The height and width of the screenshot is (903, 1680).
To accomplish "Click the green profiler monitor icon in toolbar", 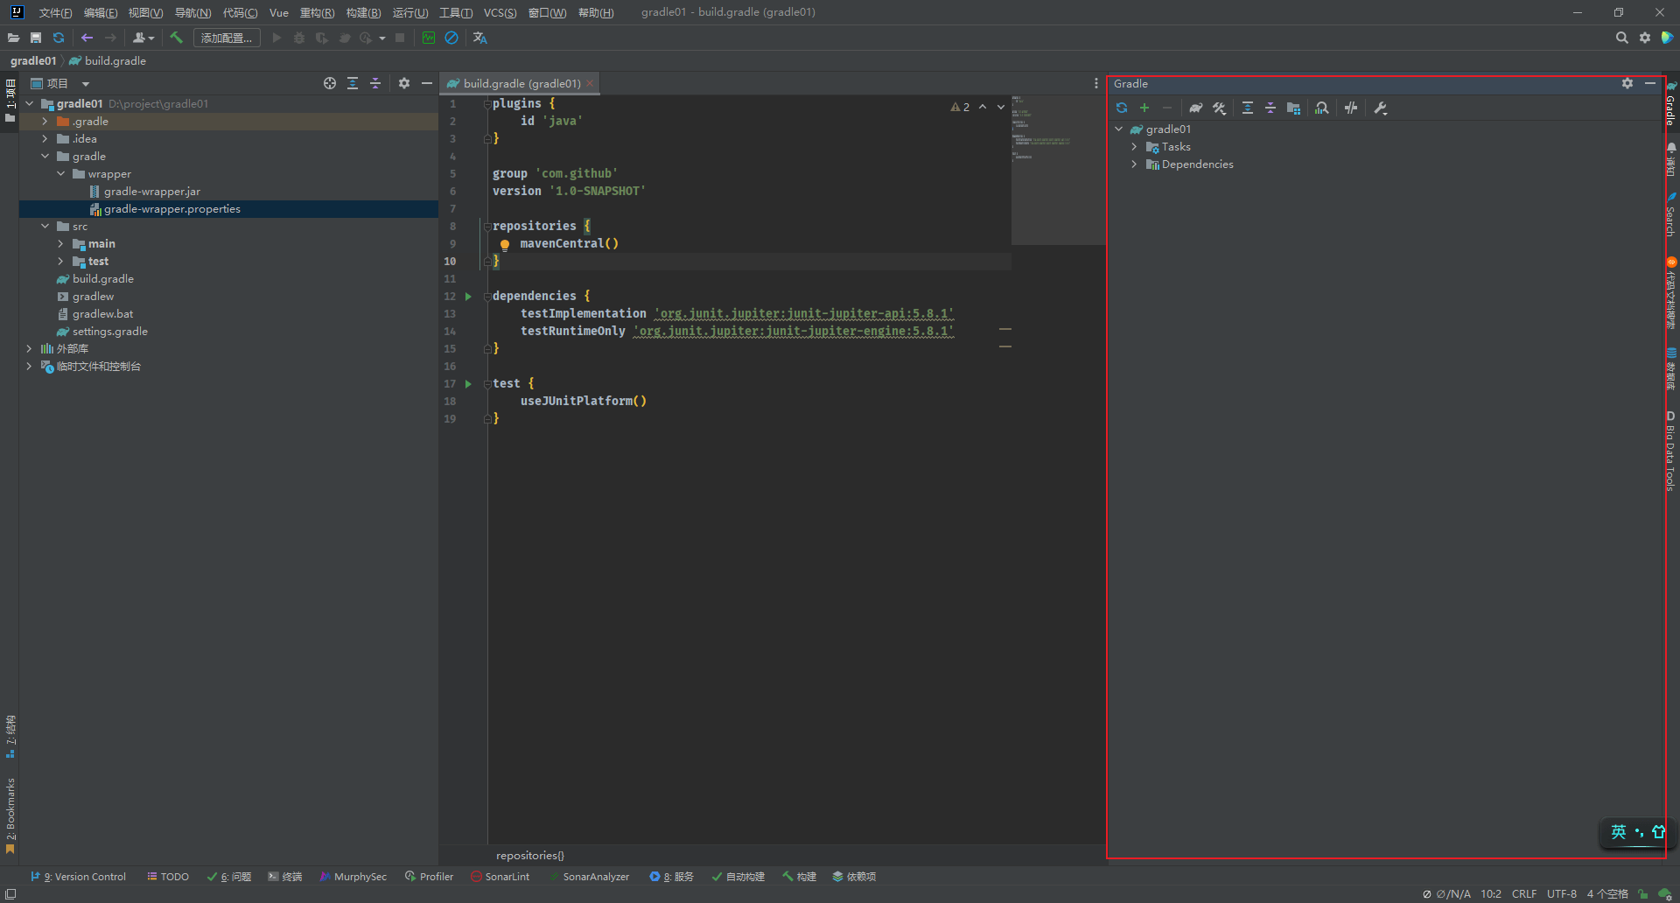I will tap(429, 38).
